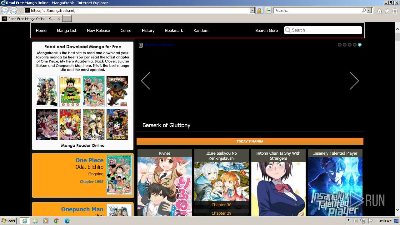
Task: Open the Home menu item
Action: (x=41, y=30)
